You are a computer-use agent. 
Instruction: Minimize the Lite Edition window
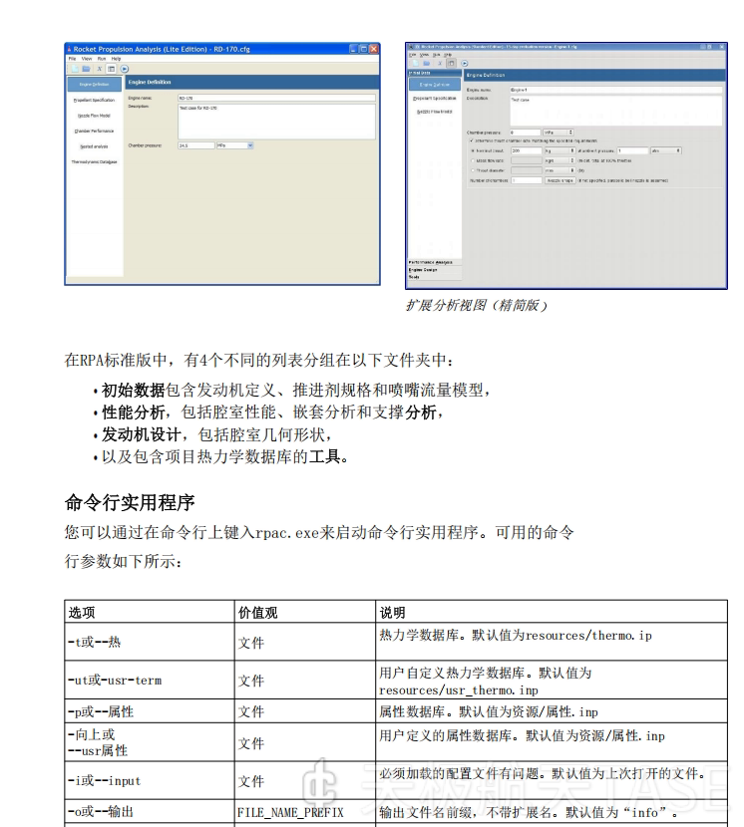(354, 49)
